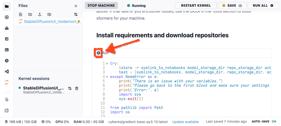Click the Kernel sessions heading
This screenshot has height=126, width=281.
(34, 78)
